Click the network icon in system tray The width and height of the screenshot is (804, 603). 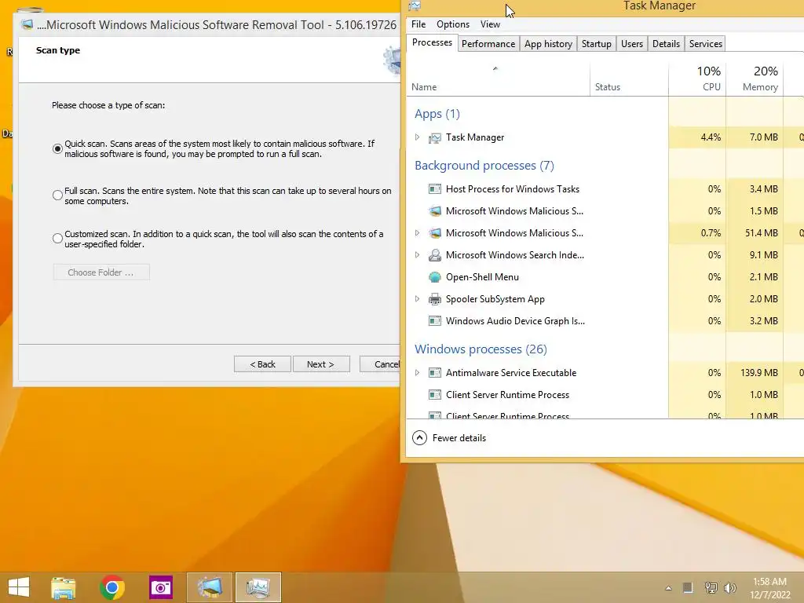click(711, 587)
